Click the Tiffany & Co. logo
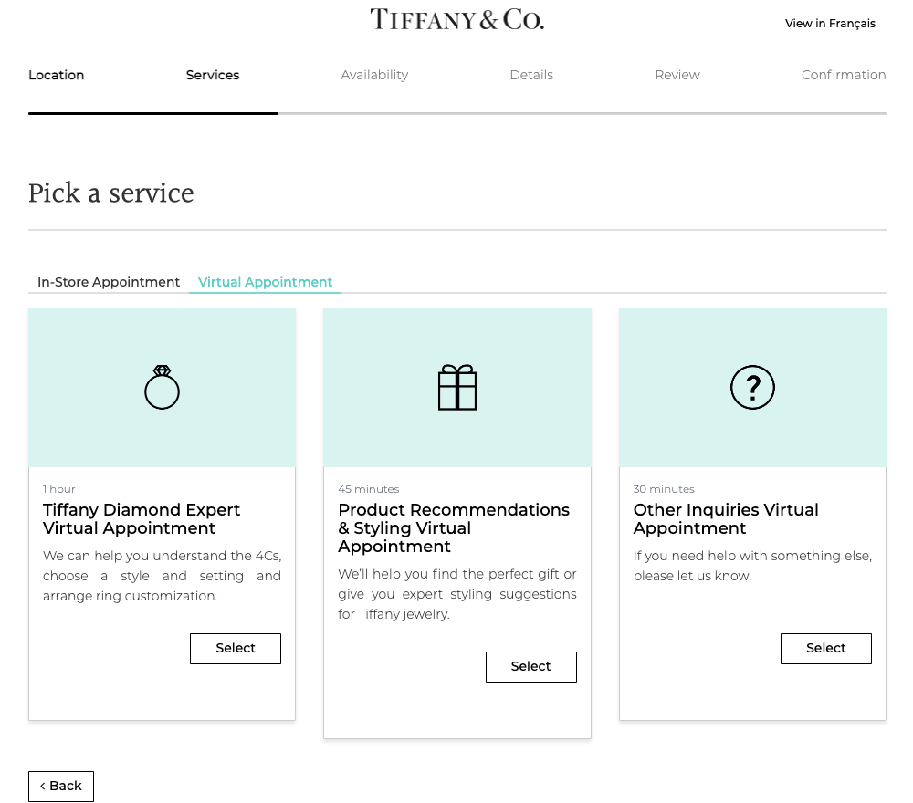The height and width of the screenshot is (803, 913). (457, 19)
